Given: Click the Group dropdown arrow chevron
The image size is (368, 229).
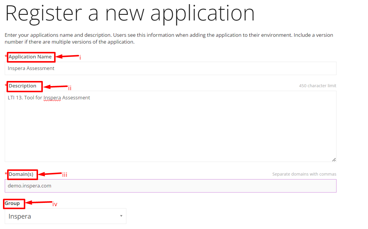Looking at the screenshot, I should (121, 216).
